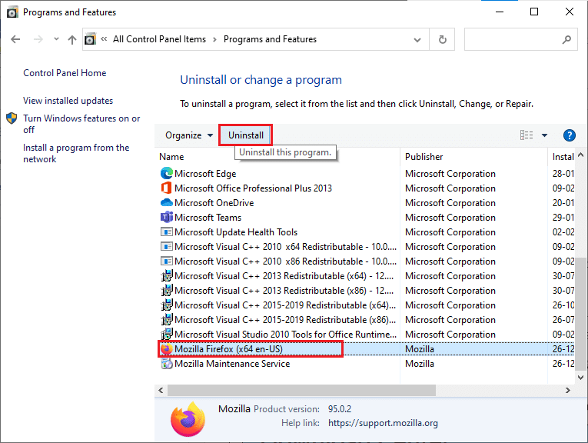Click the change view icon

coord(527,135)
